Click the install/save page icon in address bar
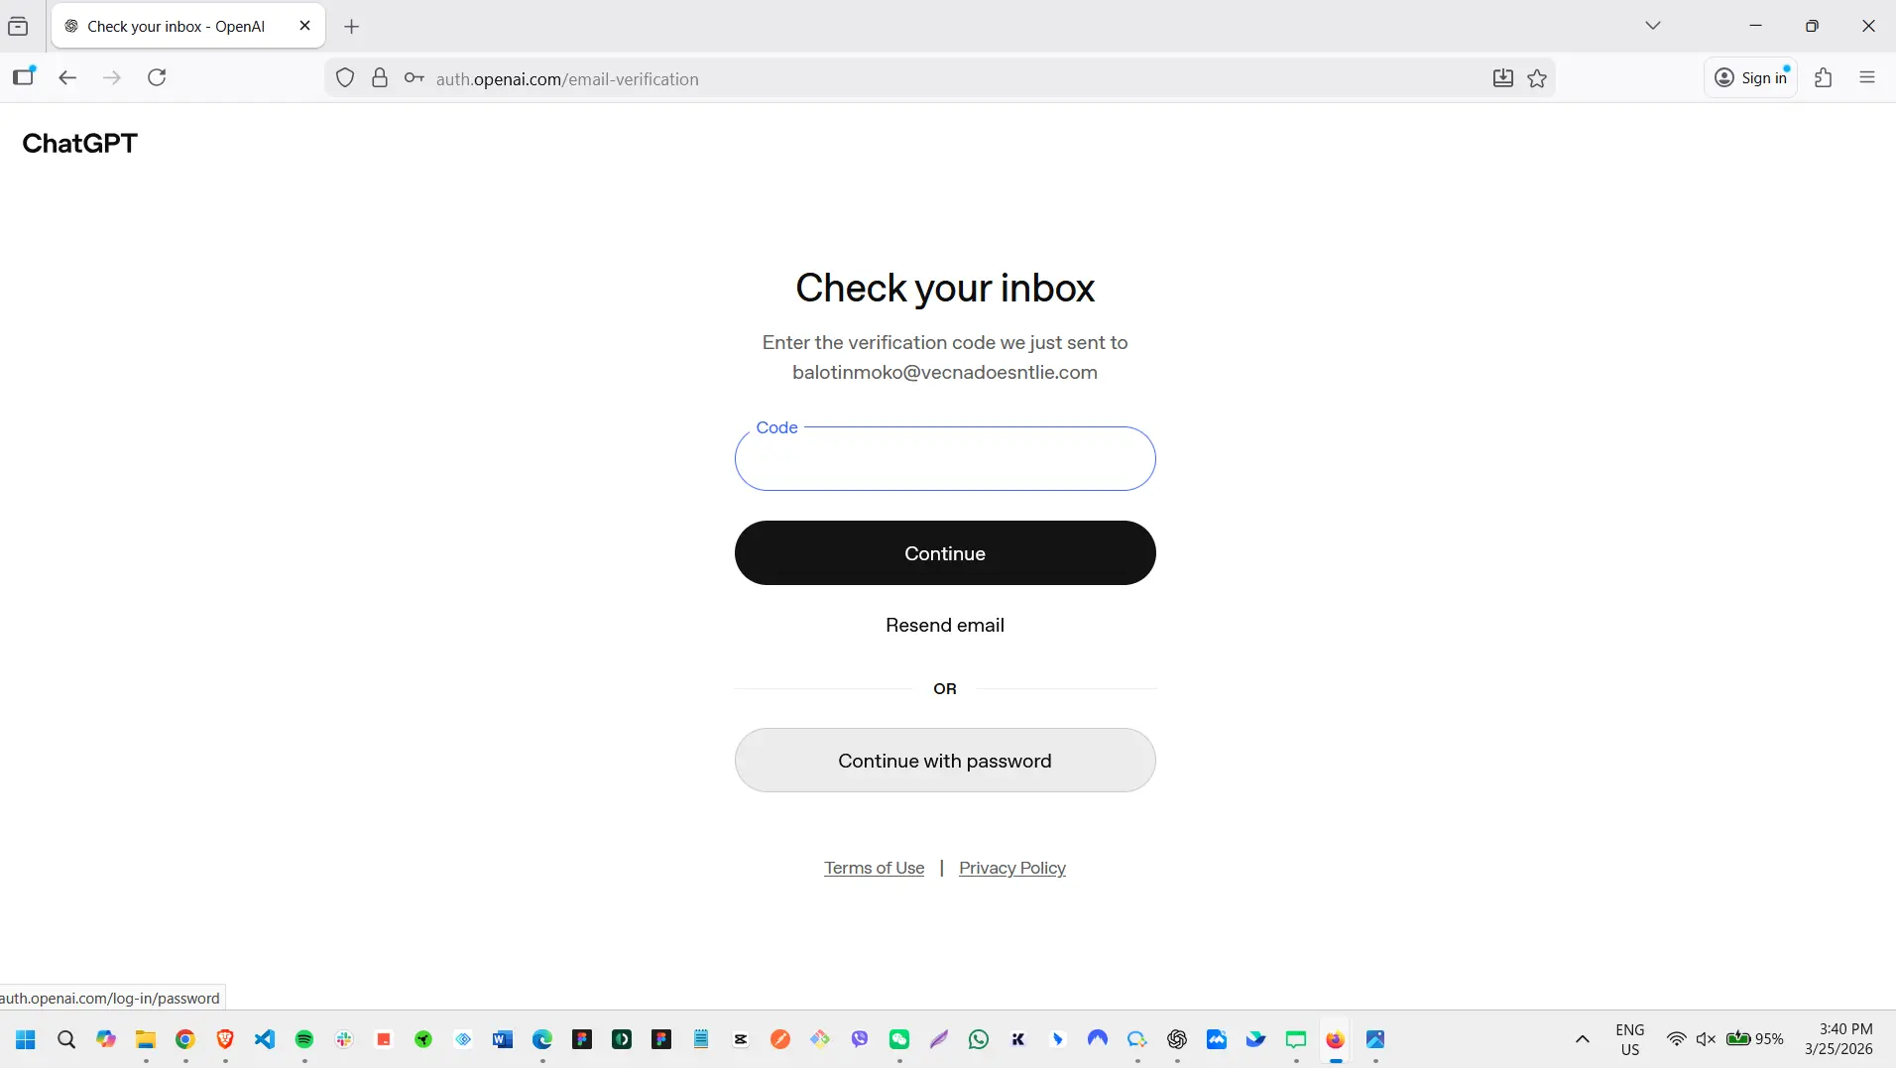 coord(1503,78)
